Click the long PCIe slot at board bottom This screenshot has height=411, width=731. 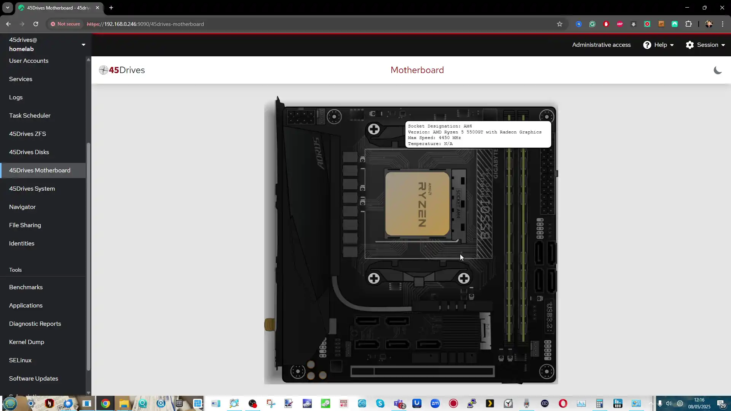422,371
